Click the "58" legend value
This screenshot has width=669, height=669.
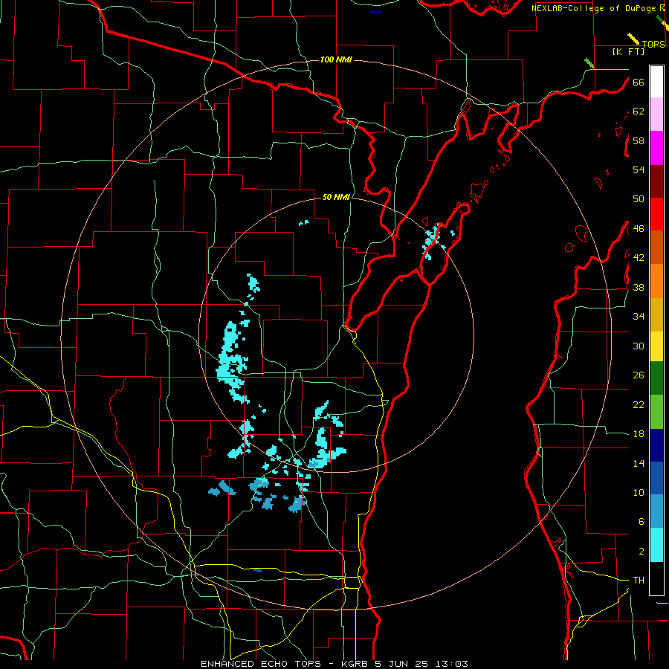639,140
